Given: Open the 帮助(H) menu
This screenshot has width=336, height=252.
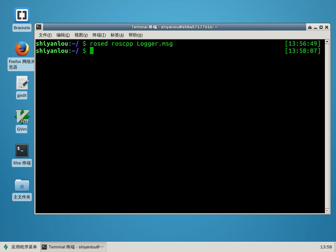Looking at the screenshot, I should point(136,35).
